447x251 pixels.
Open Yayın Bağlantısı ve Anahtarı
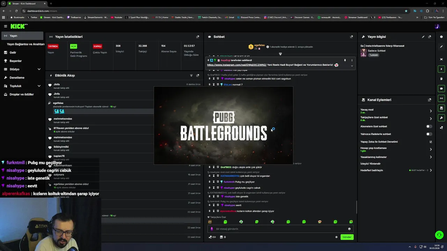pos(25,44)
